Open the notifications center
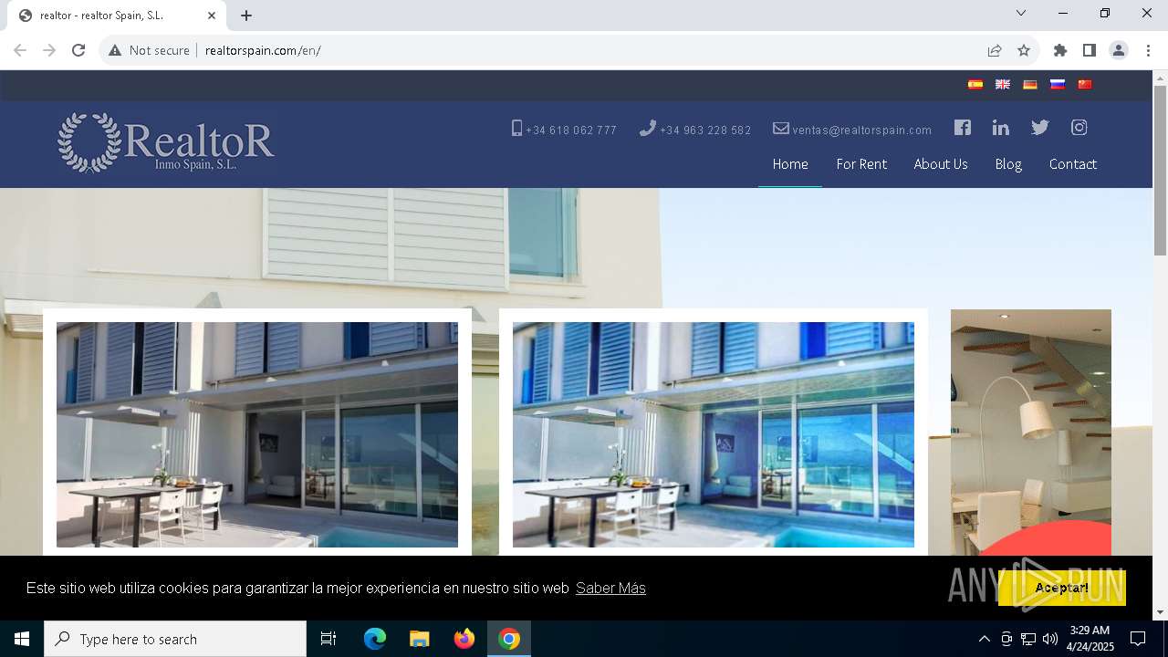The image size is (1168, 657). (x=1138, y=639)
